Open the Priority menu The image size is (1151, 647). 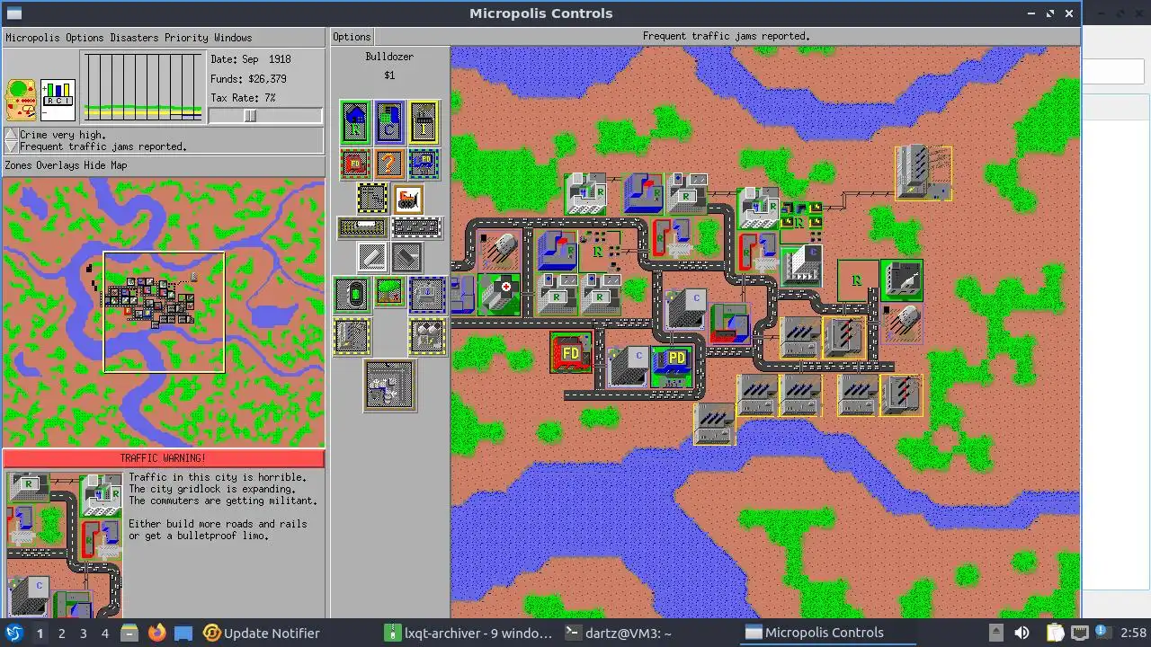(186, 38)
